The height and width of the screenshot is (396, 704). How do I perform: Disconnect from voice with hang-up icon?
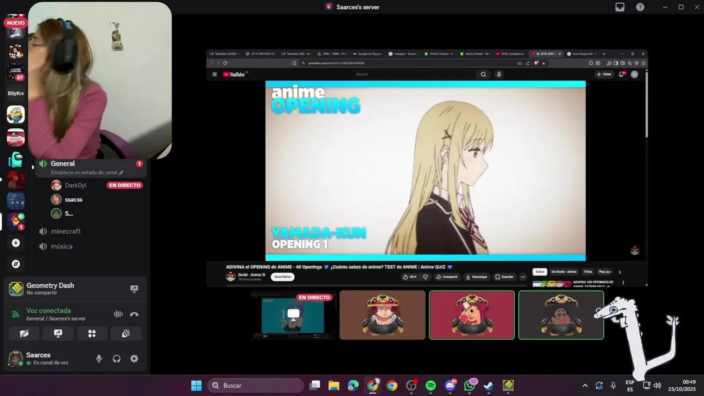(x=134, y=314)
